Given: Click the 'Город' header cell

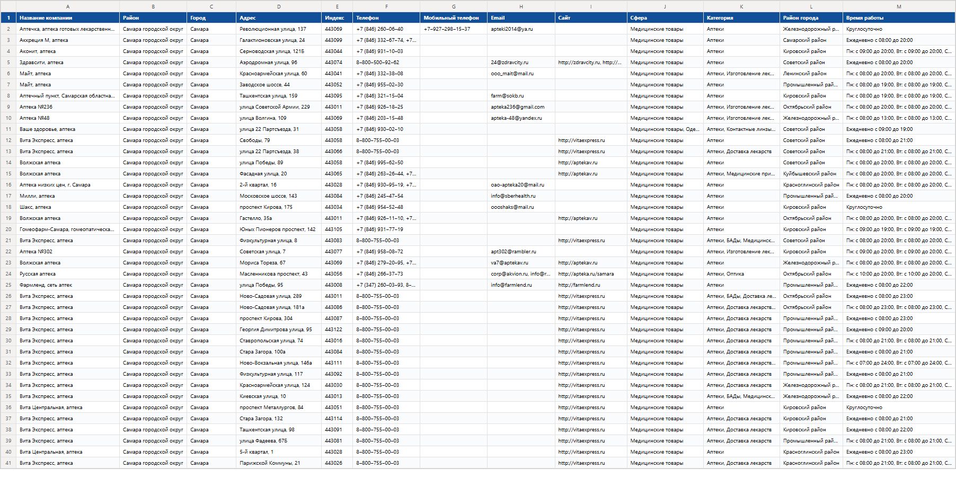Looking at the screenshot, I should [x=211, y=18].
